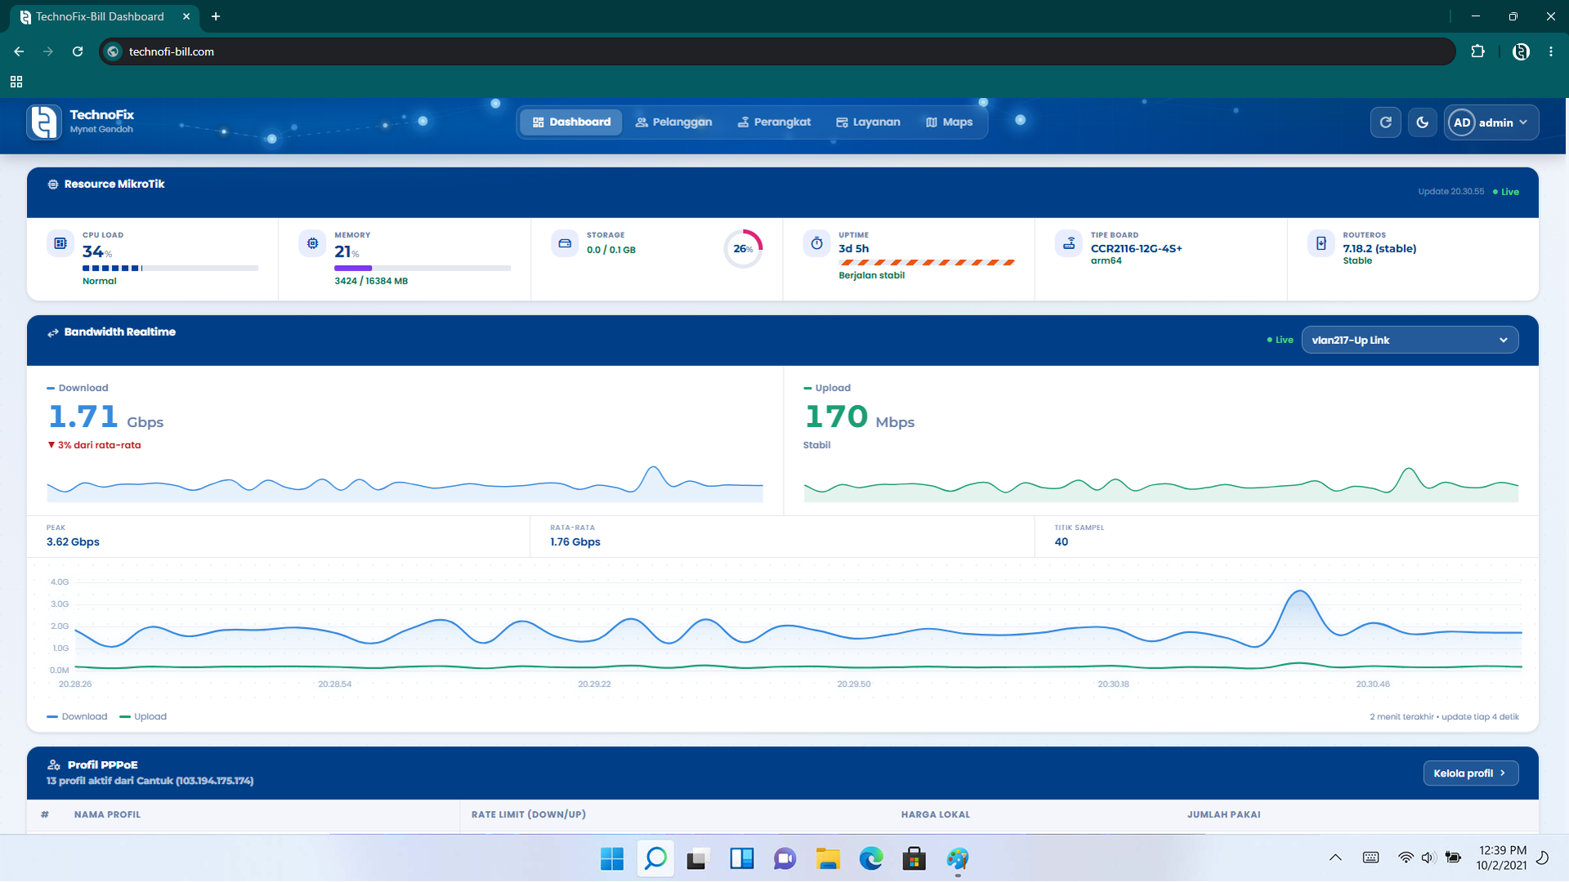Click the storage 26% circular gauge
This screenshot has height=882, width=1569.
pyautogui.click(x=743, y=249)
